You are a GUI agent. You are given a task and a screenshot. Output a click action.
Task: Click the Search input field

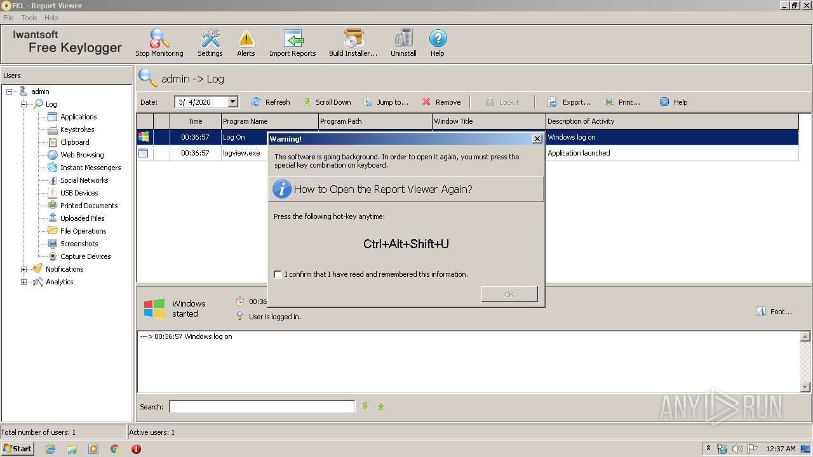tap(262, 406)
